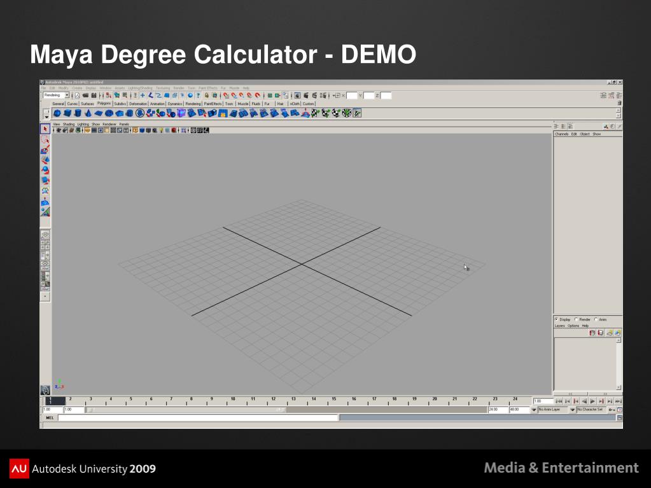Viewport: 651px width, 488px height.
Task: Open the Options menu in layer editor
Action: tap(573, 326)
